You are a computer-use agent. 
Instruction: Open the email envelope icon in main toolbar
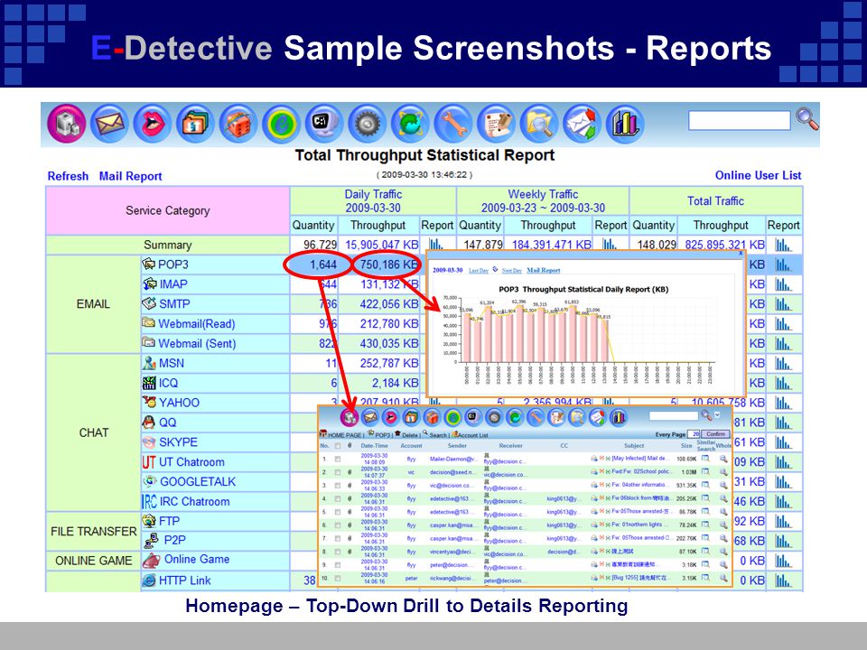(x=109, y=124)
